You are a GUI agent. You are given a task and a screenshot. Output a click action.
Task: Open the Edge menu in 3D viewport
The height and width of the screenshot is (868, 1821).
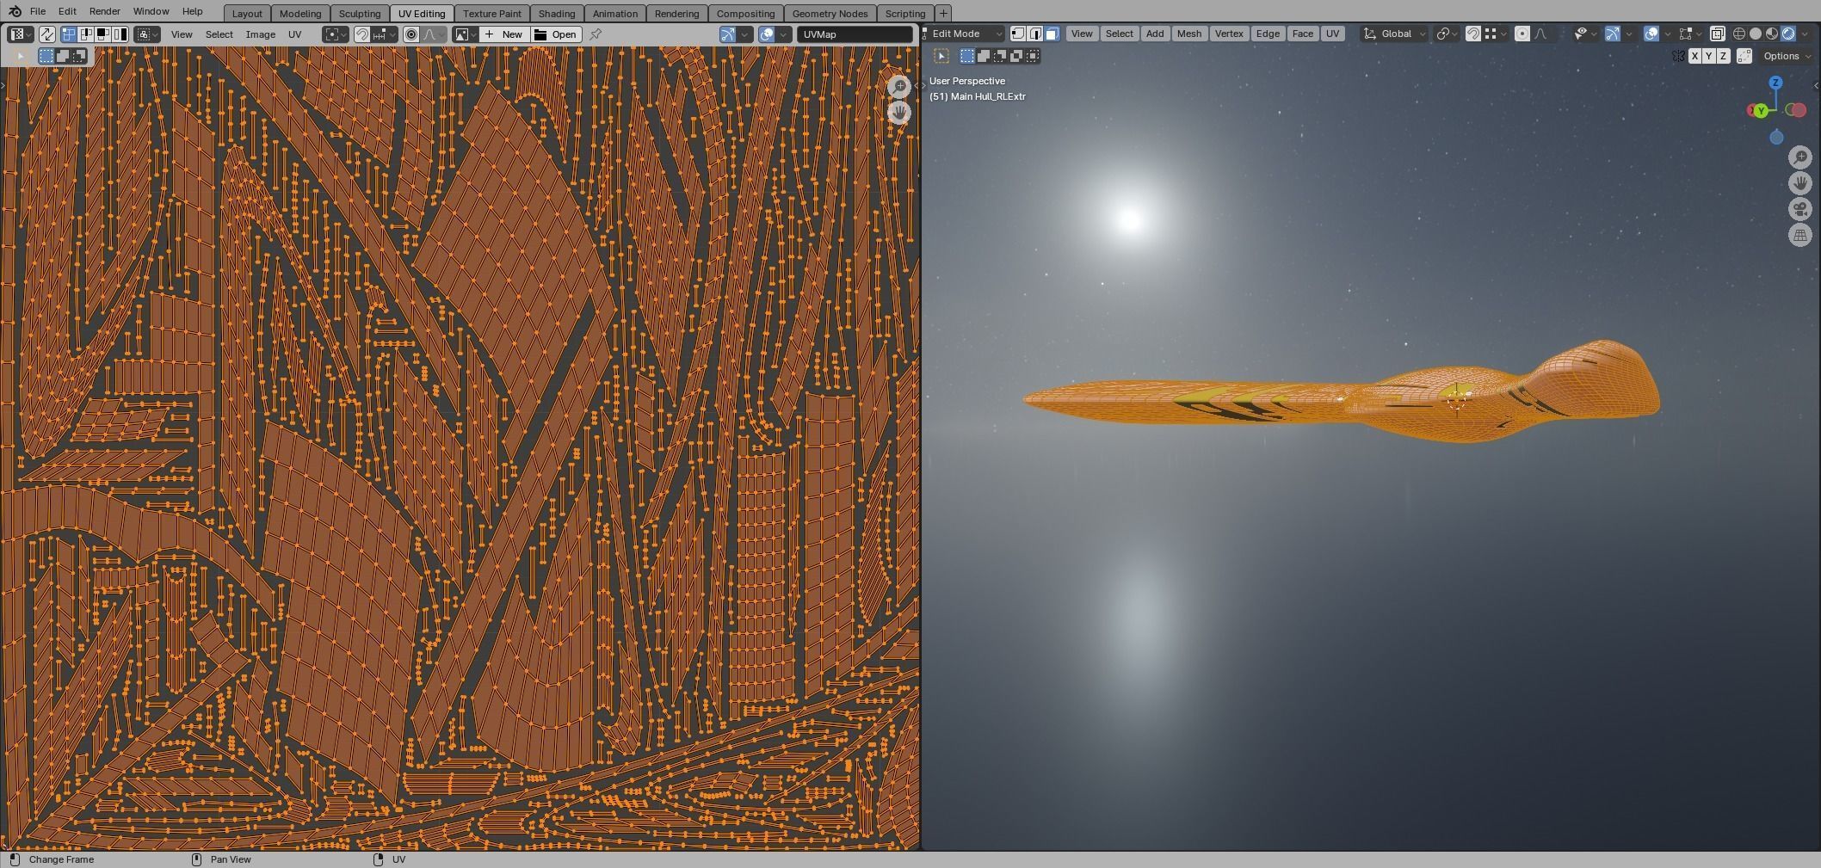1268,34
